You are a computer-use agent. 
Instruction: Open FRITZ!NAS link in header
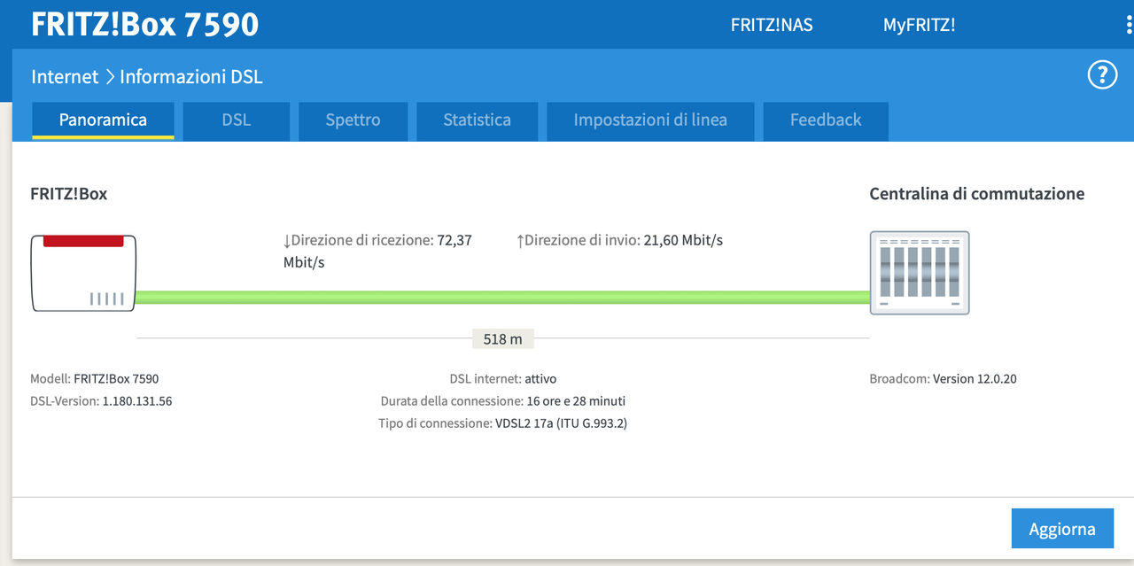pos(772,25)
